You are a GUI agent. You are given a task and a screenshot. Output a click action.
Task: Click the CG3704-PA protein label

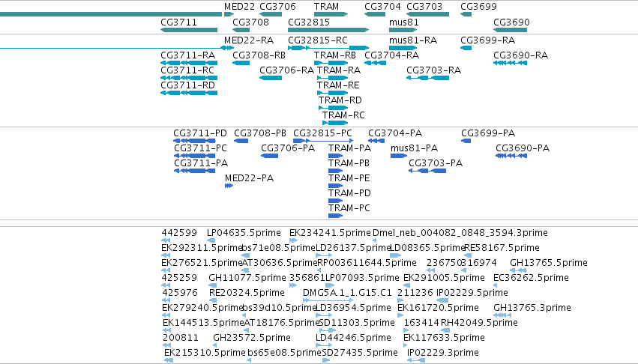point(395,133)
